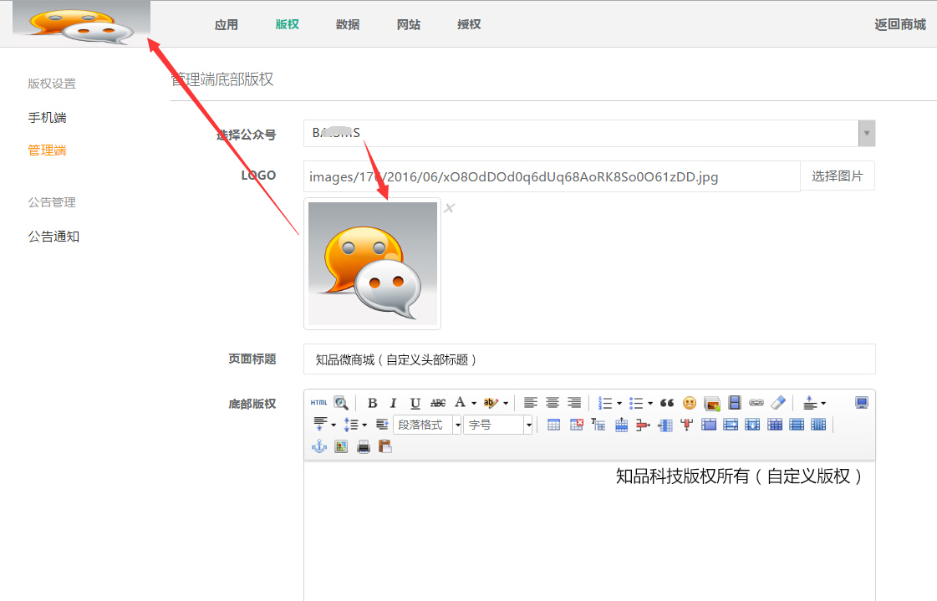Apply italic formatting in the editor

393,403
